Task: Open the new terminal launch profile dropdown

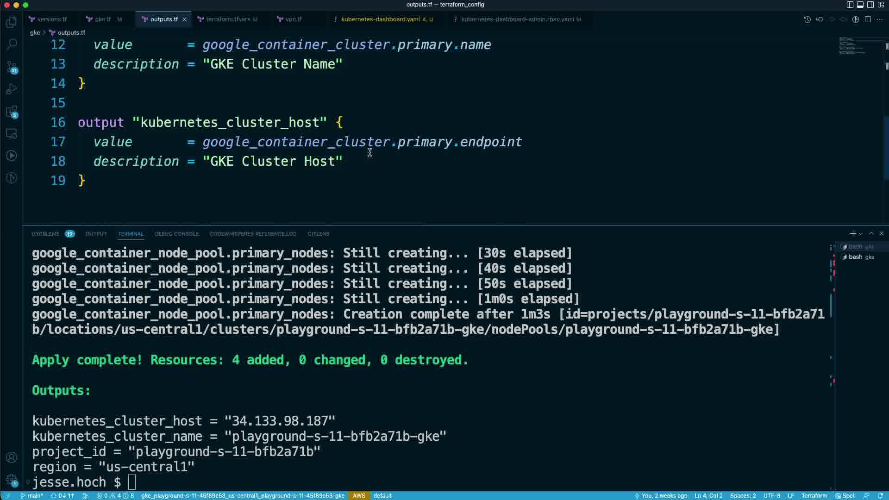Action: click(861, 234)
